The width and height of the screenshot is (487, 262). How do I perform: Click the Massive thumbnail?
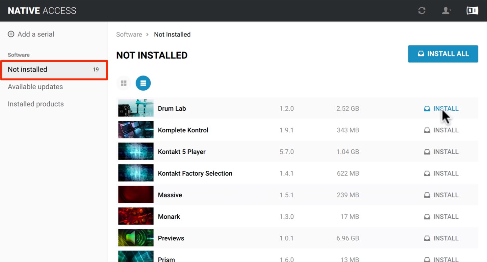point(136,195)
